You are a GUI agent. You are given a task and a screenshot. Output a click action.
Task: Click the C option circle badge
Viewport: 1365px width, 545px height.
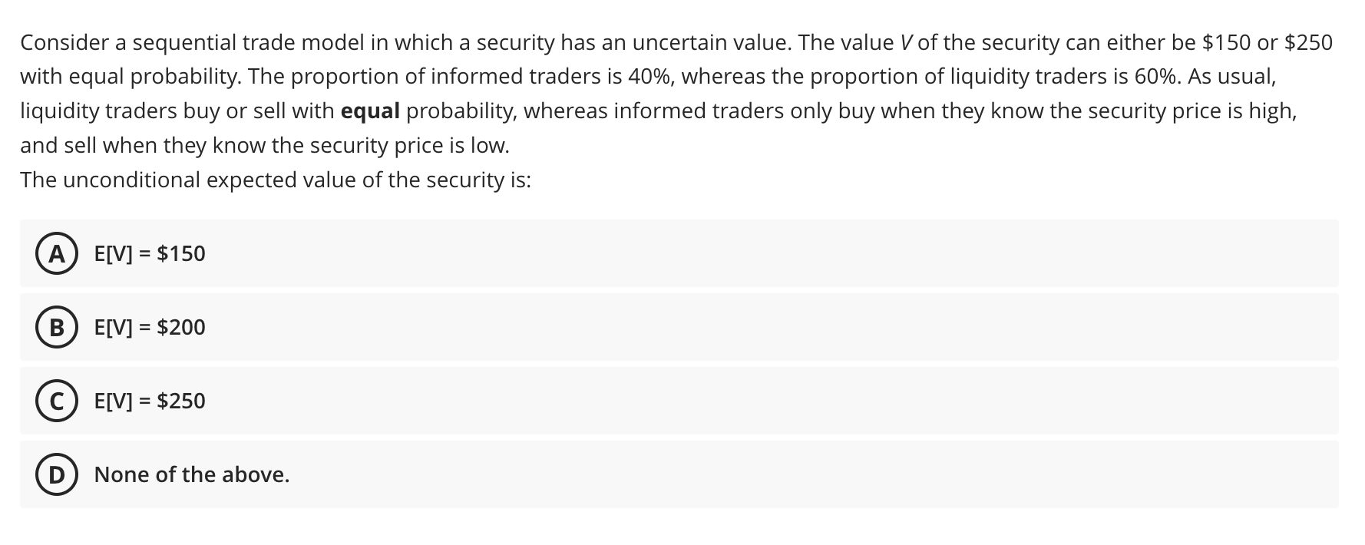pyautogui.click(x=56, y=401)
